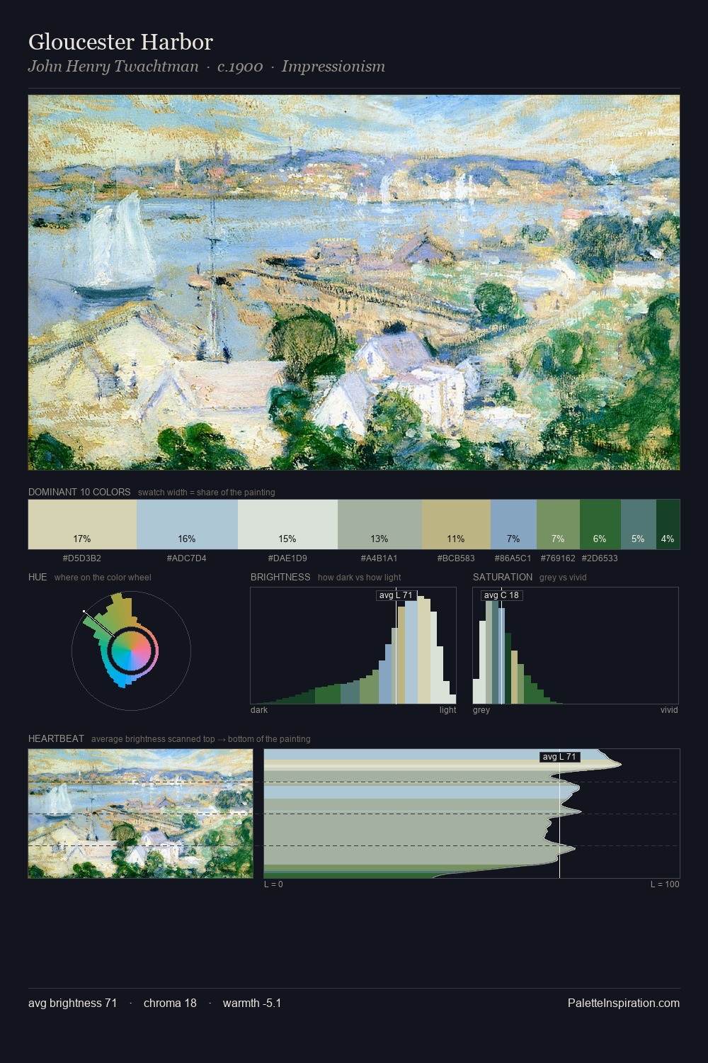Click hex code #A4B1A1
This screenshot has height=1063, width=708.
(x=379, y=558)
